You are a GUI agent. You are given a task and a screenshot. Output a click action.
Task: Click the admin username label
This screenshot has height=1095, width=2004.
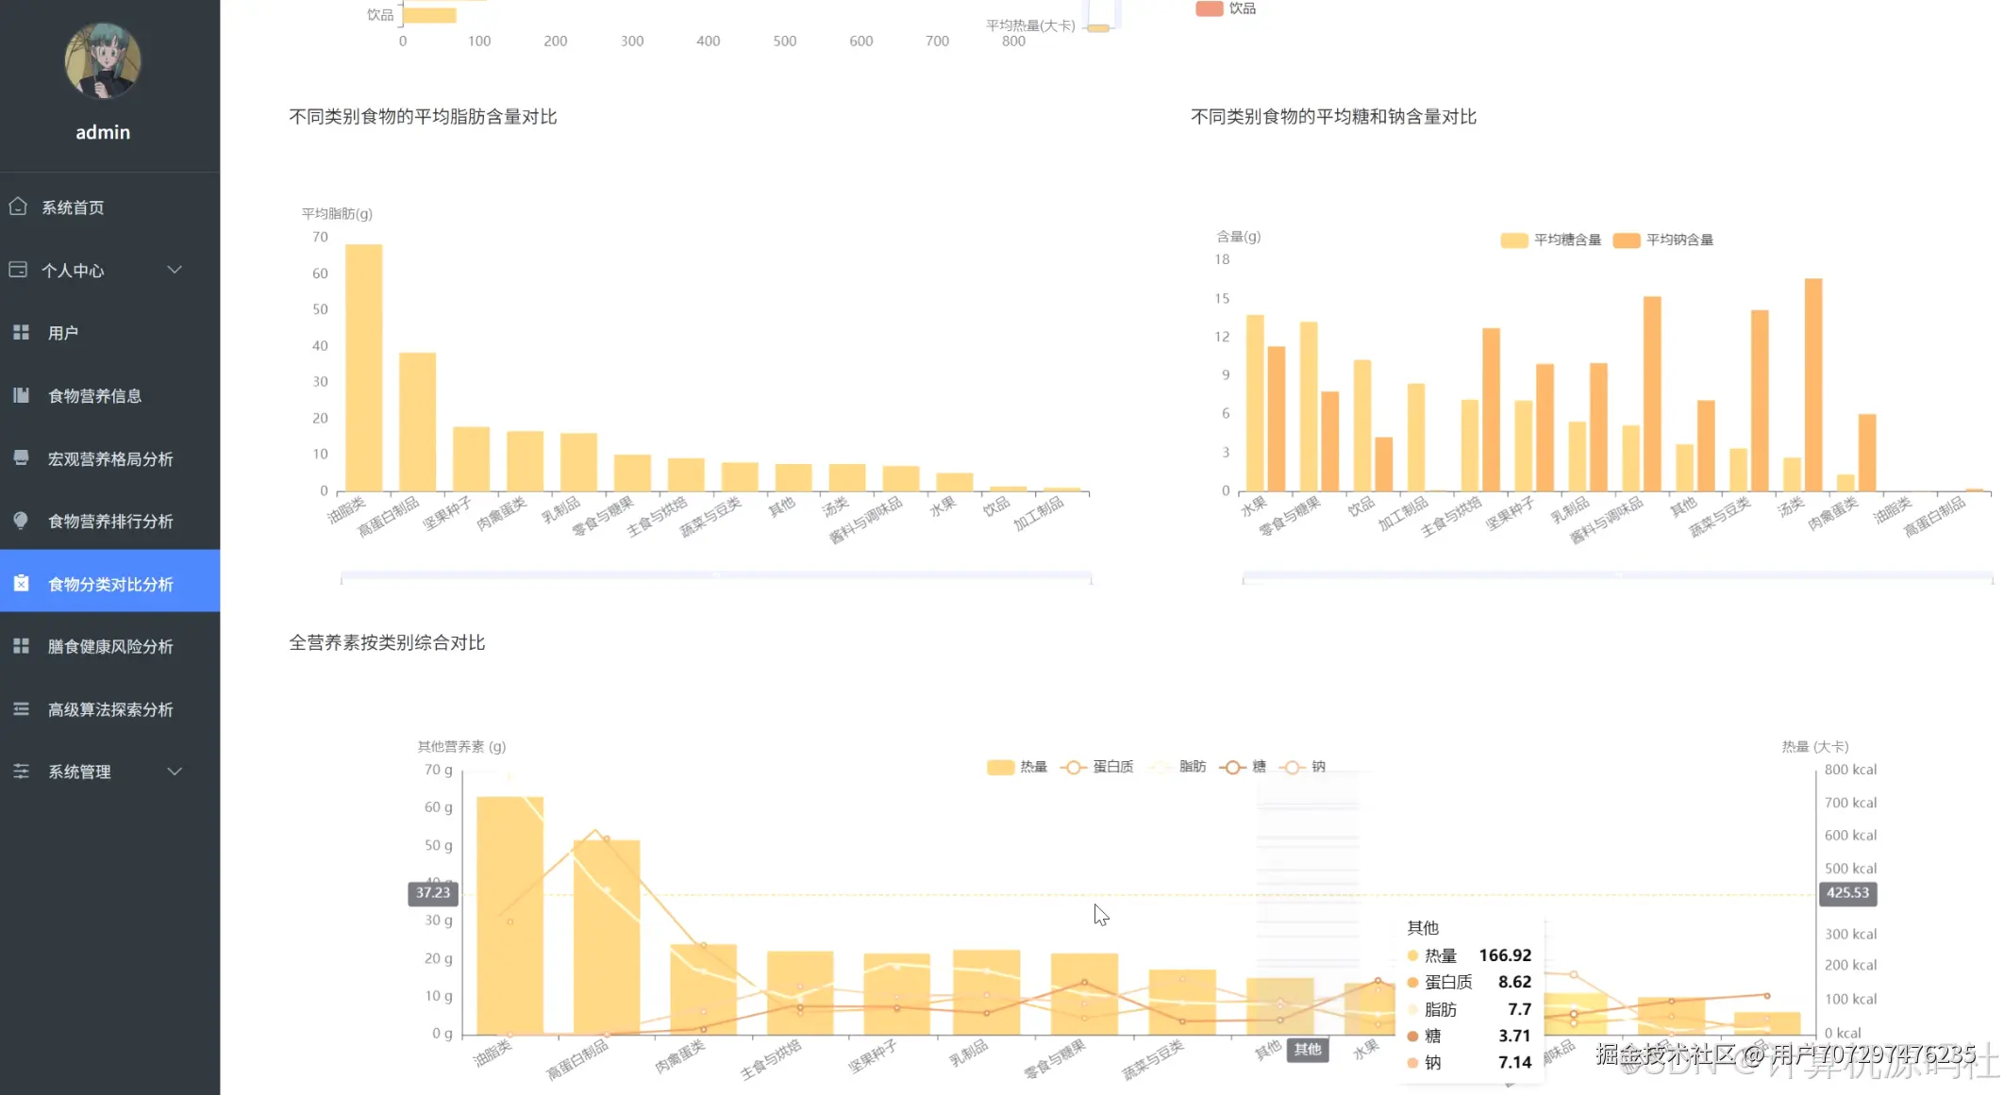[x=103, y=132]
